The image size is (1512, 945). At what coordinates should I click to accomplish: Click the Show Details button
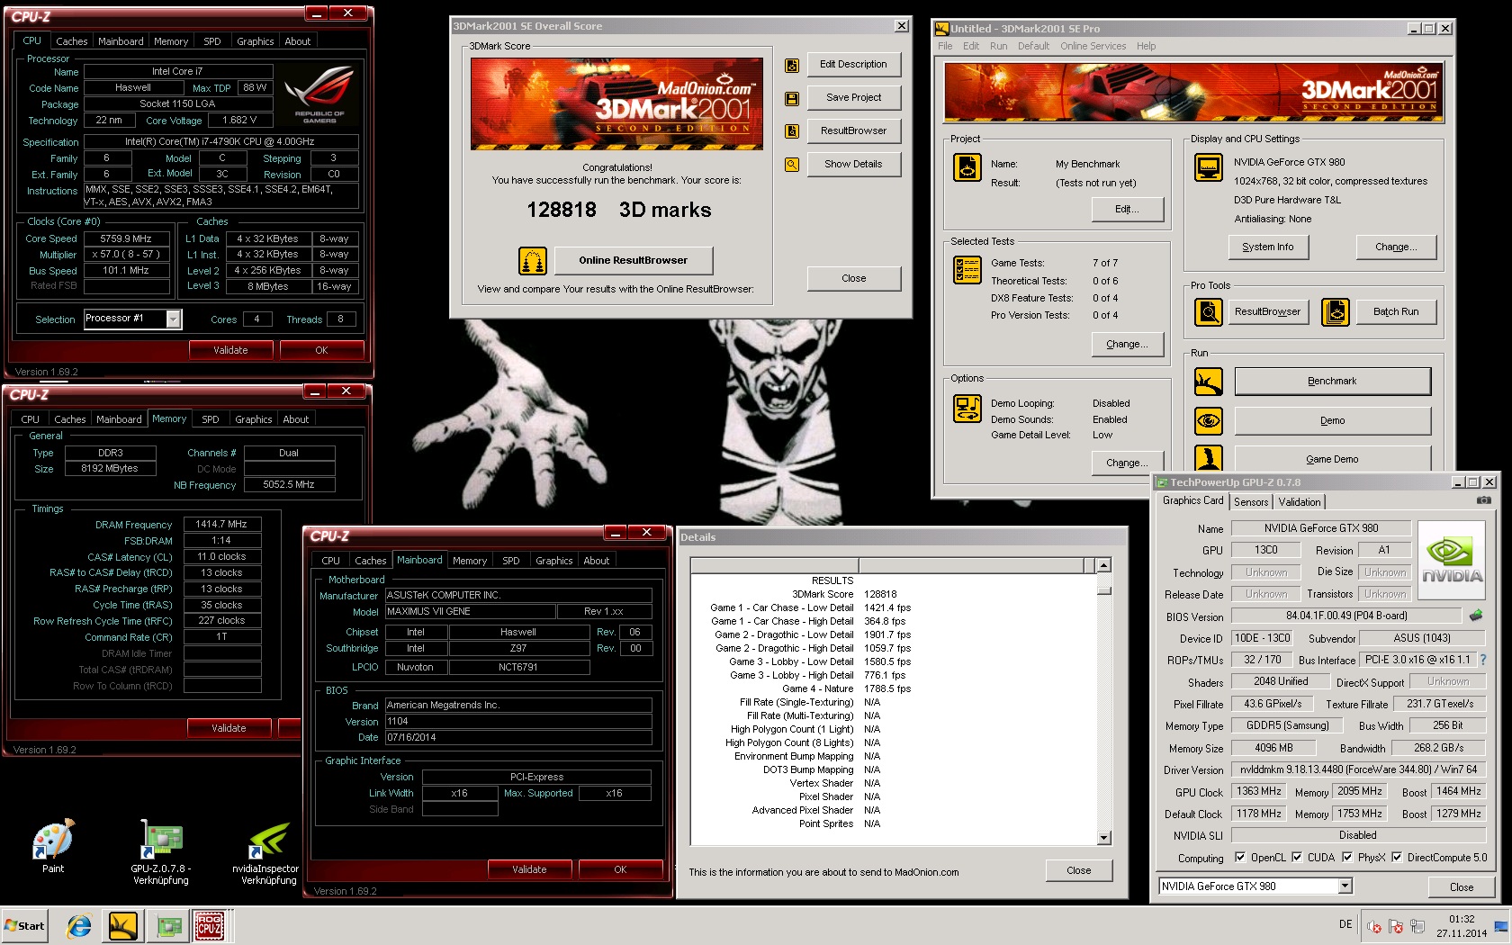pyautogui.click(x=853, y=165)
